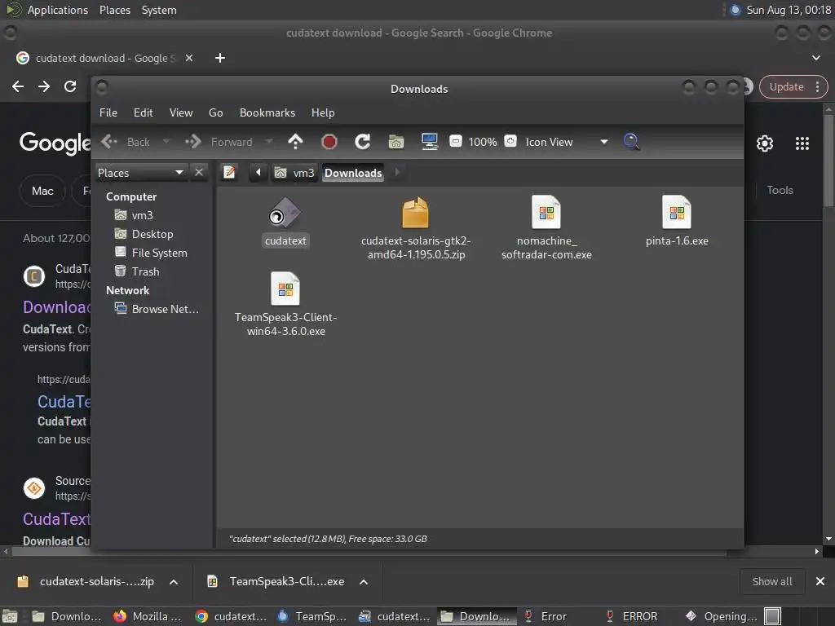Click Show all downloads button

tap(771, 582)
